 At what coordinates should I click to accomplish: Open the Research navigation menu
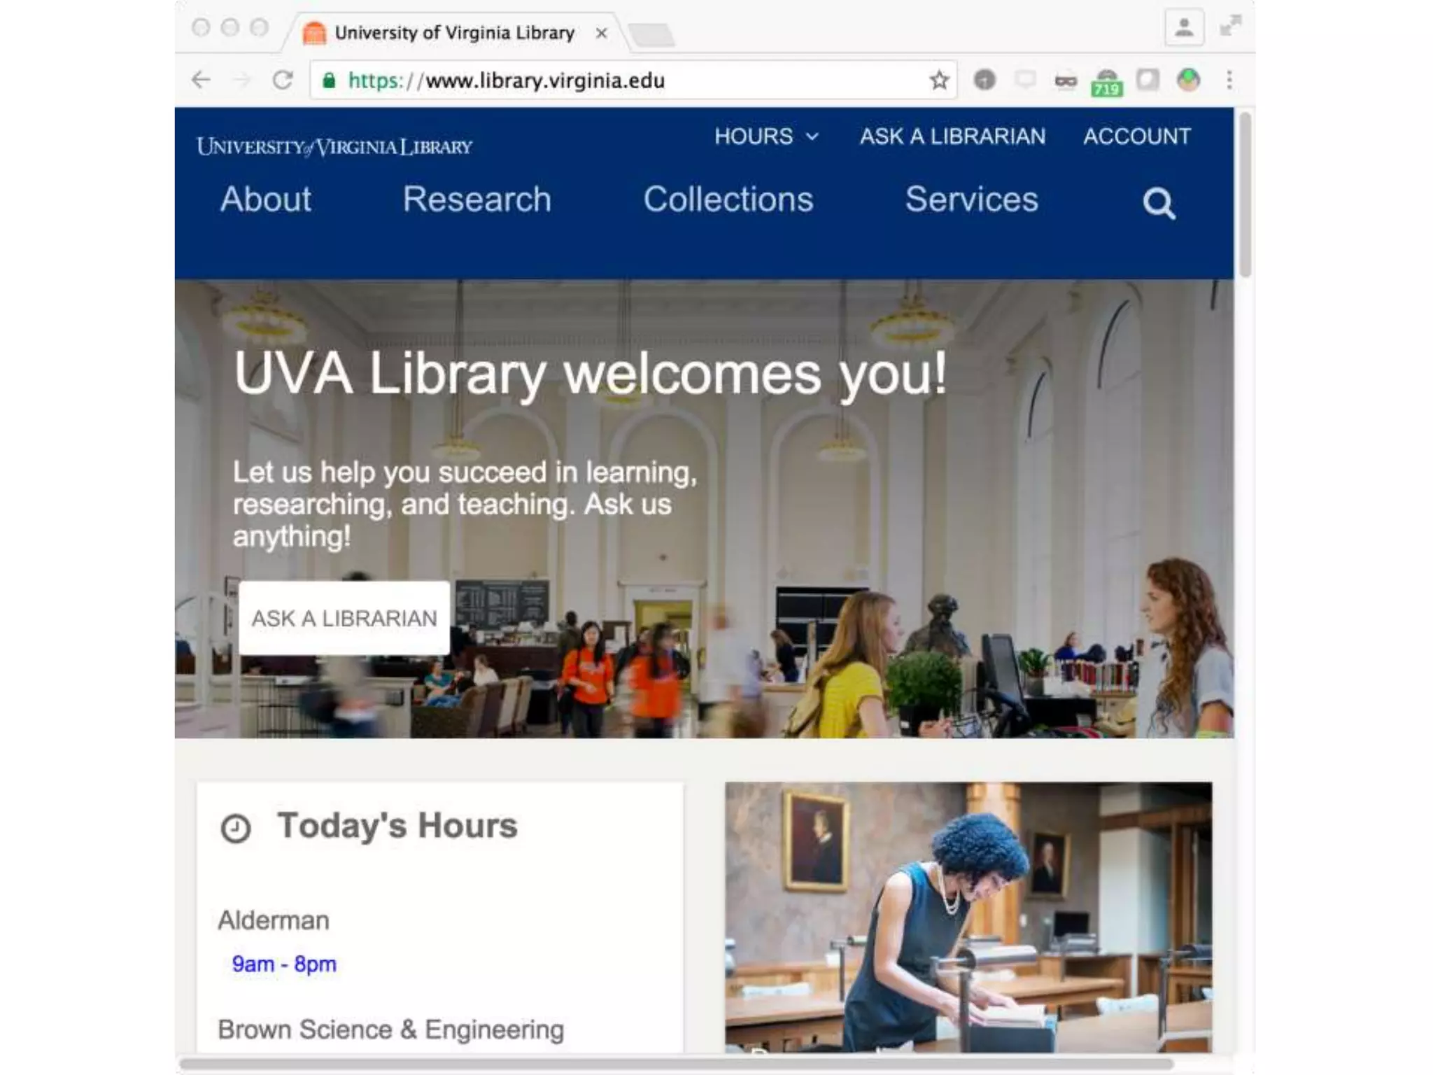477,199
